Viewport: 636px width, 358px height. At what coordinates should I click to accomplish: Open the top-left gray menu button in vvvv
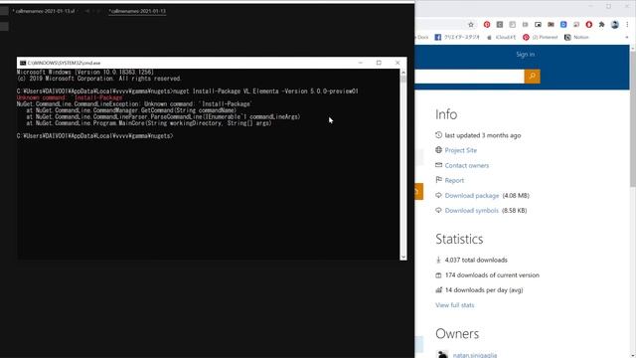[x=4, y=11]
